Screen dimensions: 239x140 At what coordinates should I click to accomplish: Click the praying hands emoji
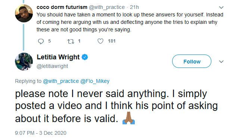128,118
